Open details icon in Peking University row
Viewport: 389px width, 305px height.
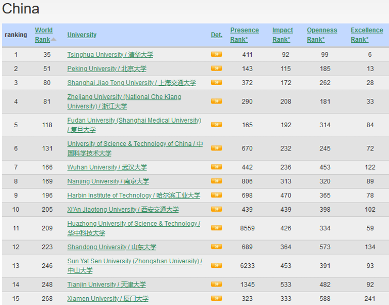pos(216,69)
